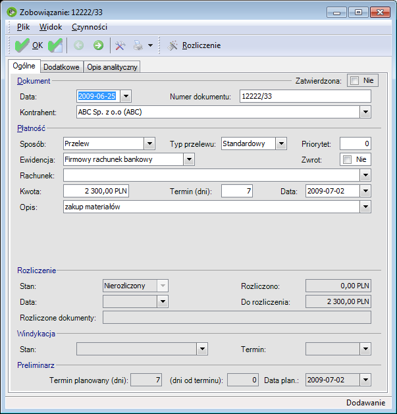Expand the Opis description dropdown
Screen dimensions: 397x414
click(x=365, y=207)
